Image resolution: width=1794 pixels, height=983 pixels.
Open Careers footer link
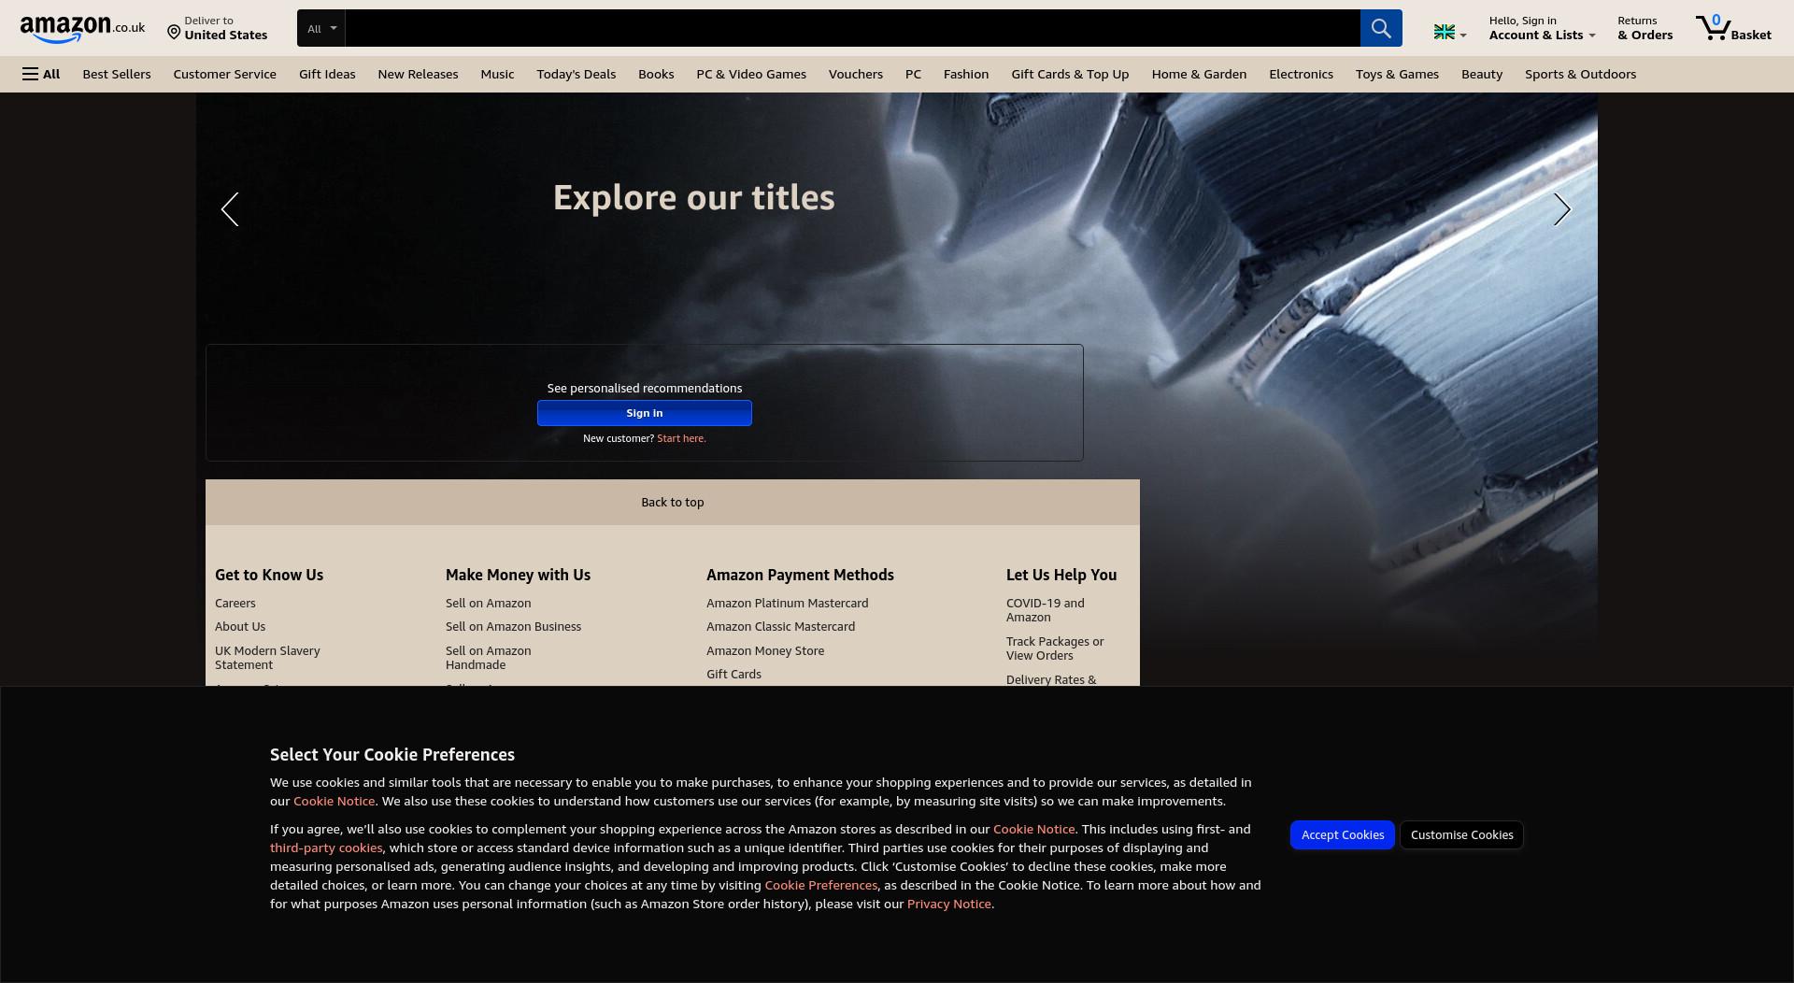[235, 603]
